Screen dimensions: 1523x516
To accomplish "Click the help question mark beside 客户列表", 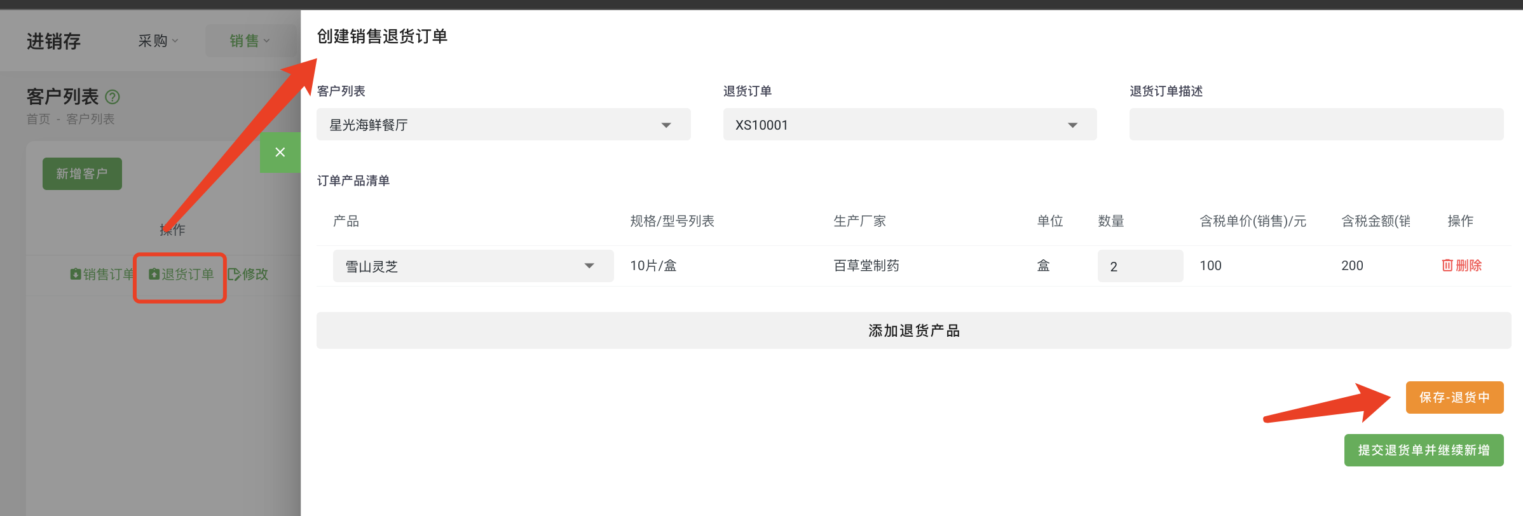I will pos(113,97).
